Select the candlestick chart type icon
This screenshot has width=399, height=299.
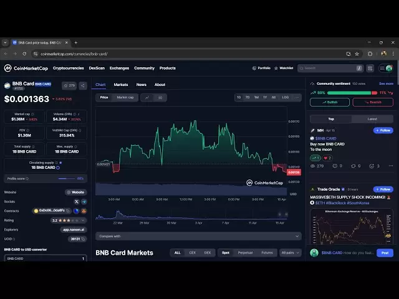(x=160, y=98)
